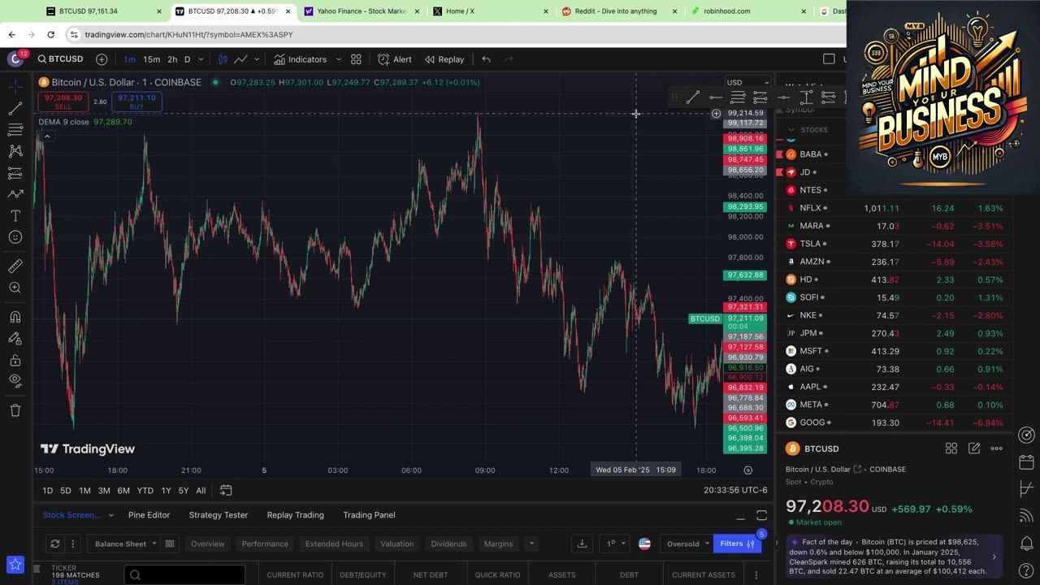The width and height of the screenshot is (1040, 585).
Task: Select the trend line drawing tool in left toolbar
Action: pyautogui.click(x=15, y=108)
